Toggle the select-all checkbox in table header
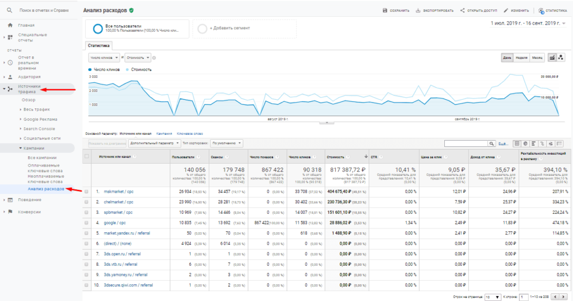Image resolution: width=573 pixels, height=301 pixels. [87, 156]
